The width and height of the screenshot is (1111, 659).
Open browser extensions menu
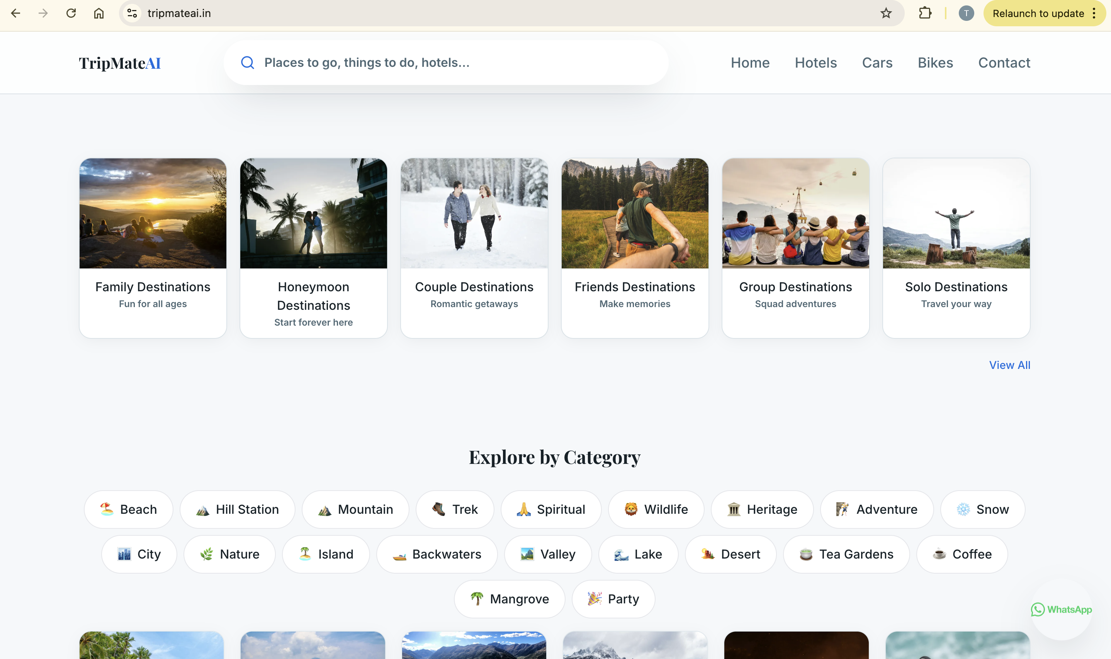click(x=925, y=13)
